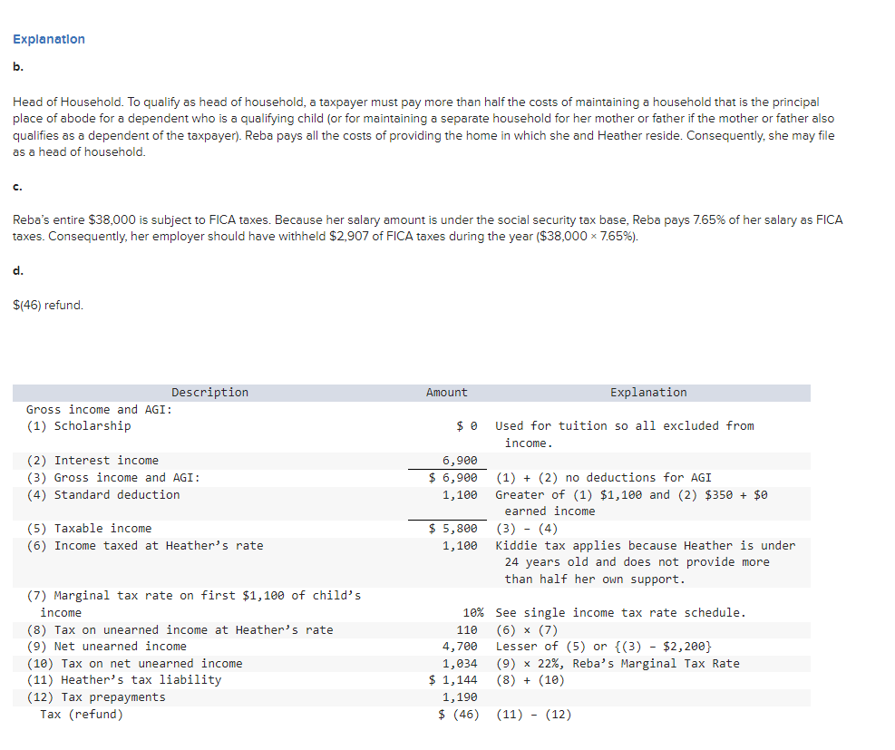Click the 4,700 net unearned income amount

coord(460,647)
